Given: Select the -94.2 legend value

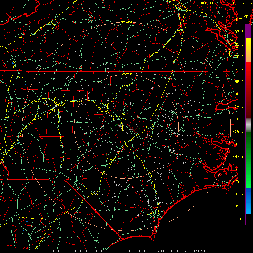Looking at the screenshot, I should coord(238,194).
